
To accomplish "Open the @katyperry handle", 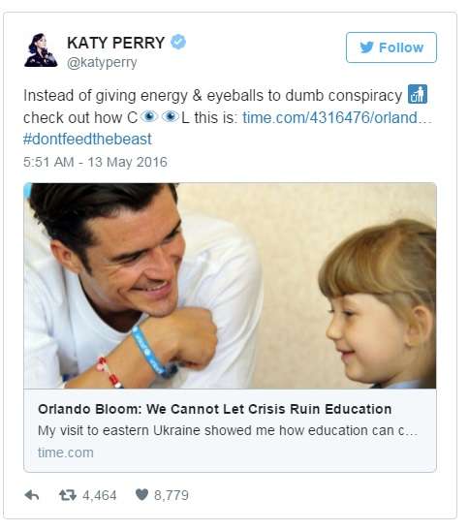I will coord(102,63).
